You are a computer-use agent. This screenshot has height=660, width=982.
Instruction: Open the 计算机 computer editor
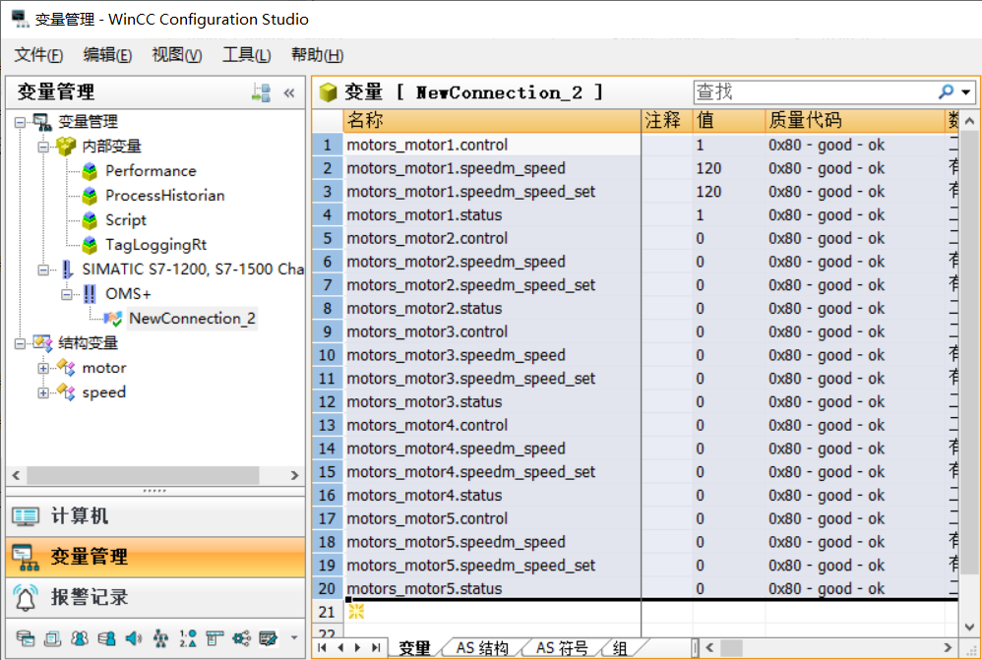click(x=79, y=516)
